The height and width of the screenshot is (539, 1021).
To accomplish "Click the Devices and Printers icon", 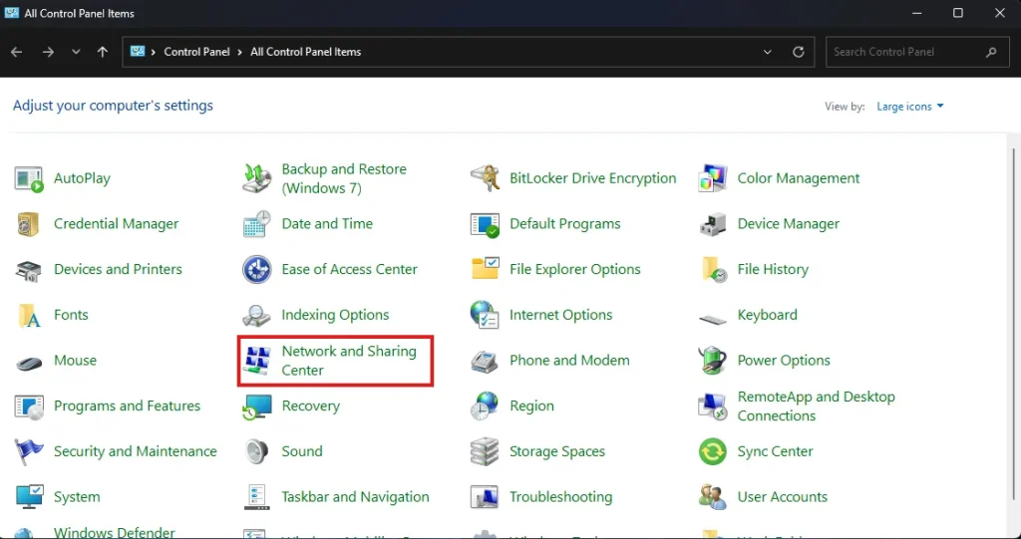I will (29, 269).
